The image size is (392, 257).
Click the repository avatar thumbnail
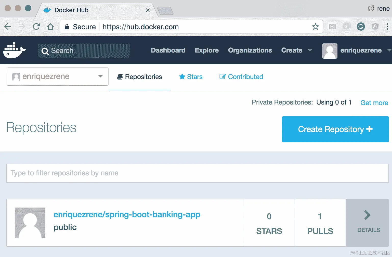pos(30,223)
